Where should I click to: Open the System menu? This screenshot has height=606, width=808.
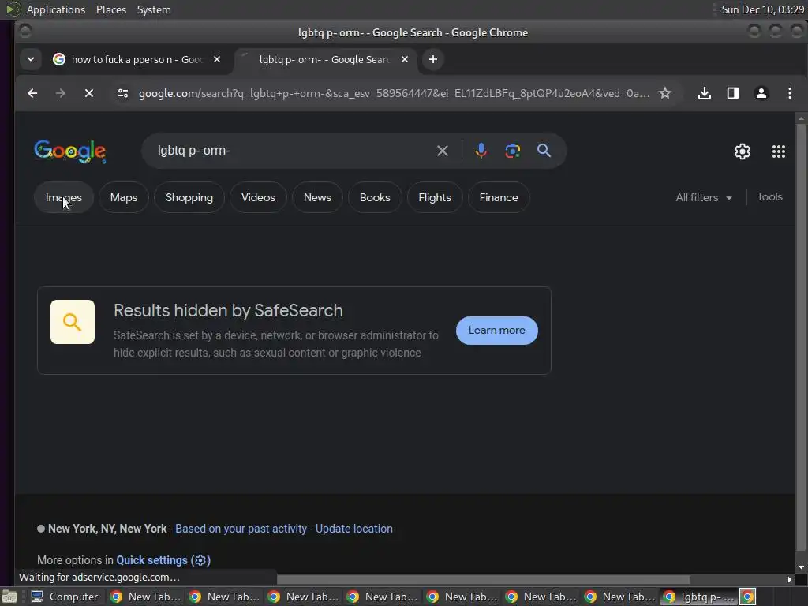tap(154, 9)
